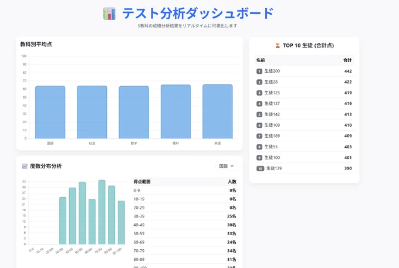Screen dimensions: 399x268
Task: Click the 名前 column header
Action: (x=261, y=60)
